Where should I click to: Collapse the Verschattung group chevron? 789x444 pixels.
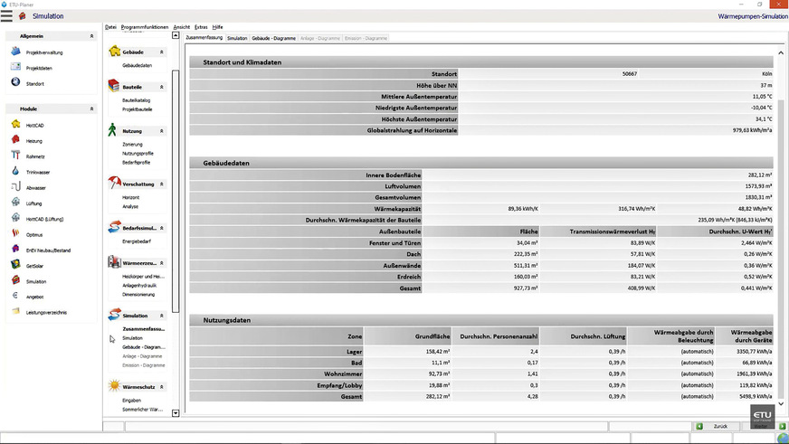162,184
